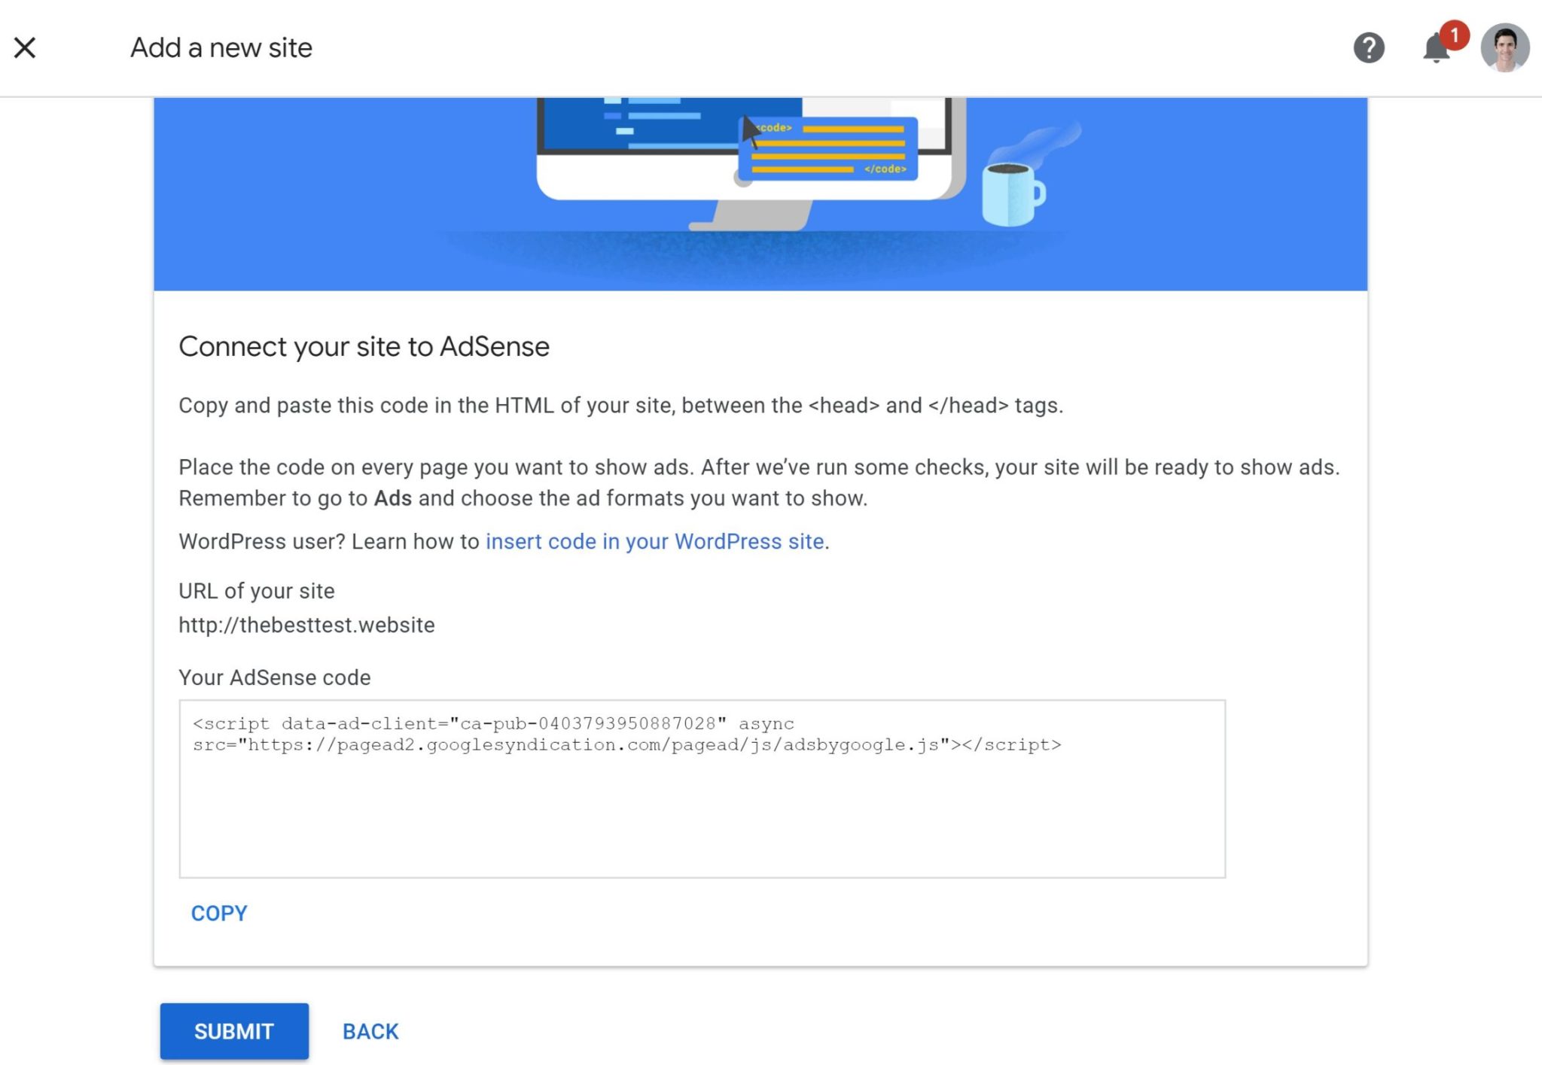
Task: Dismiss the dialog with the X
Action: [x=25, y=47]
